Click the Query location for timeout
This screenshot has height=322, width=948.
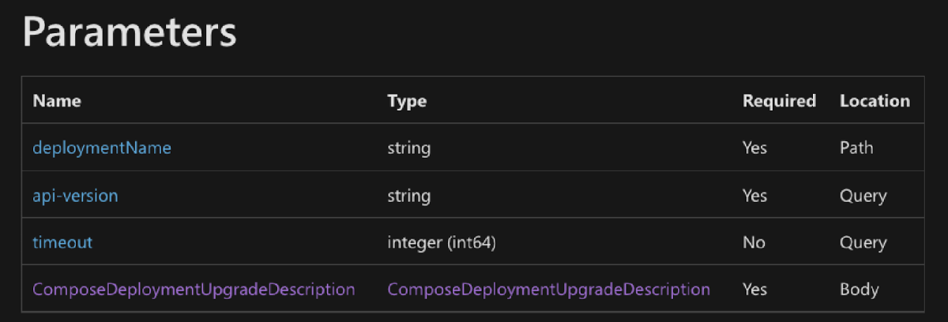tap(863, 242)
